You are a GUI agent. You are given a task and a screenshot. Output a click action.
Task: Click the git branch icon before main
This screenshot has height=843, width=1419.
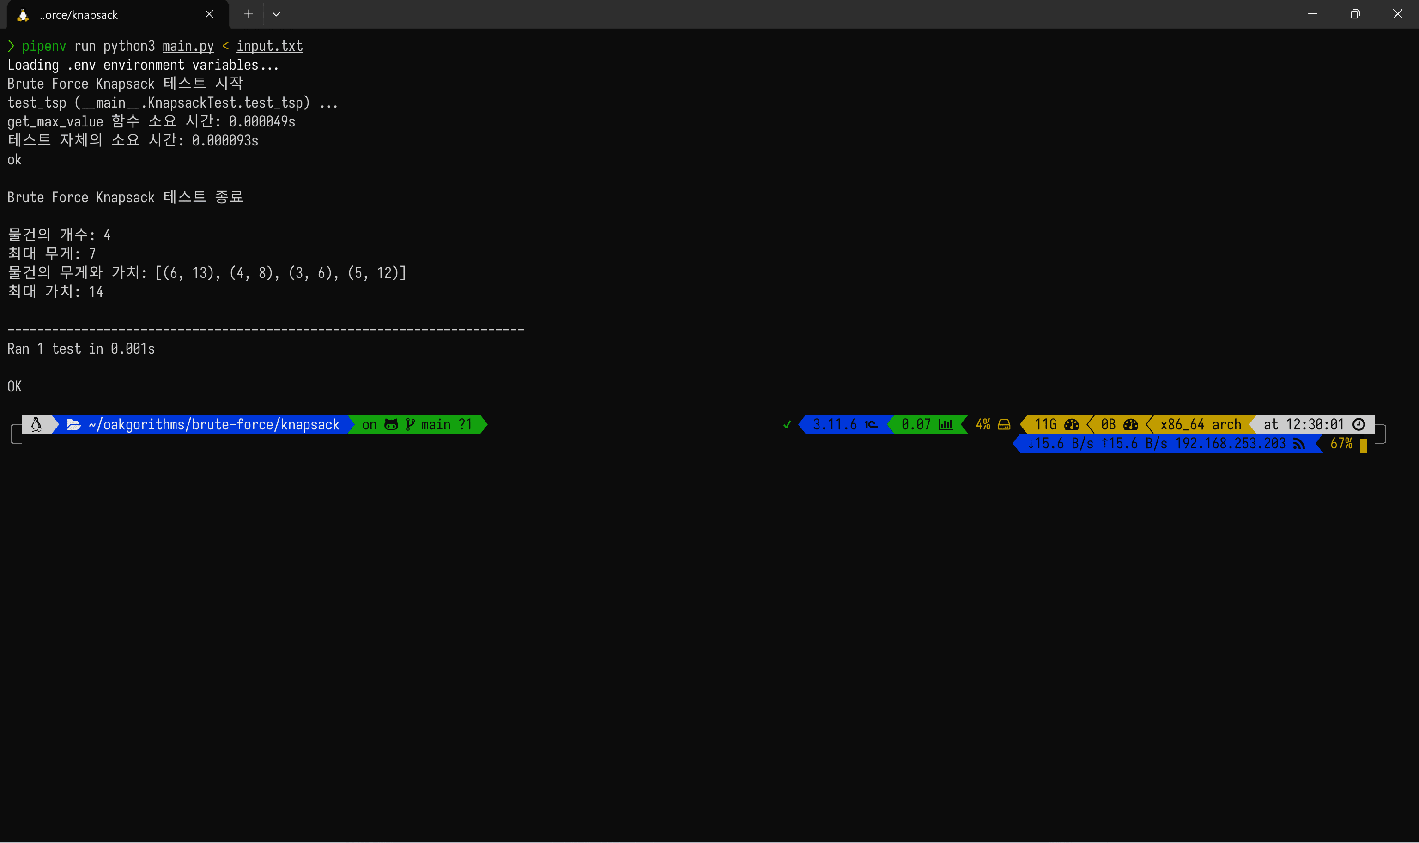point(410,424)
